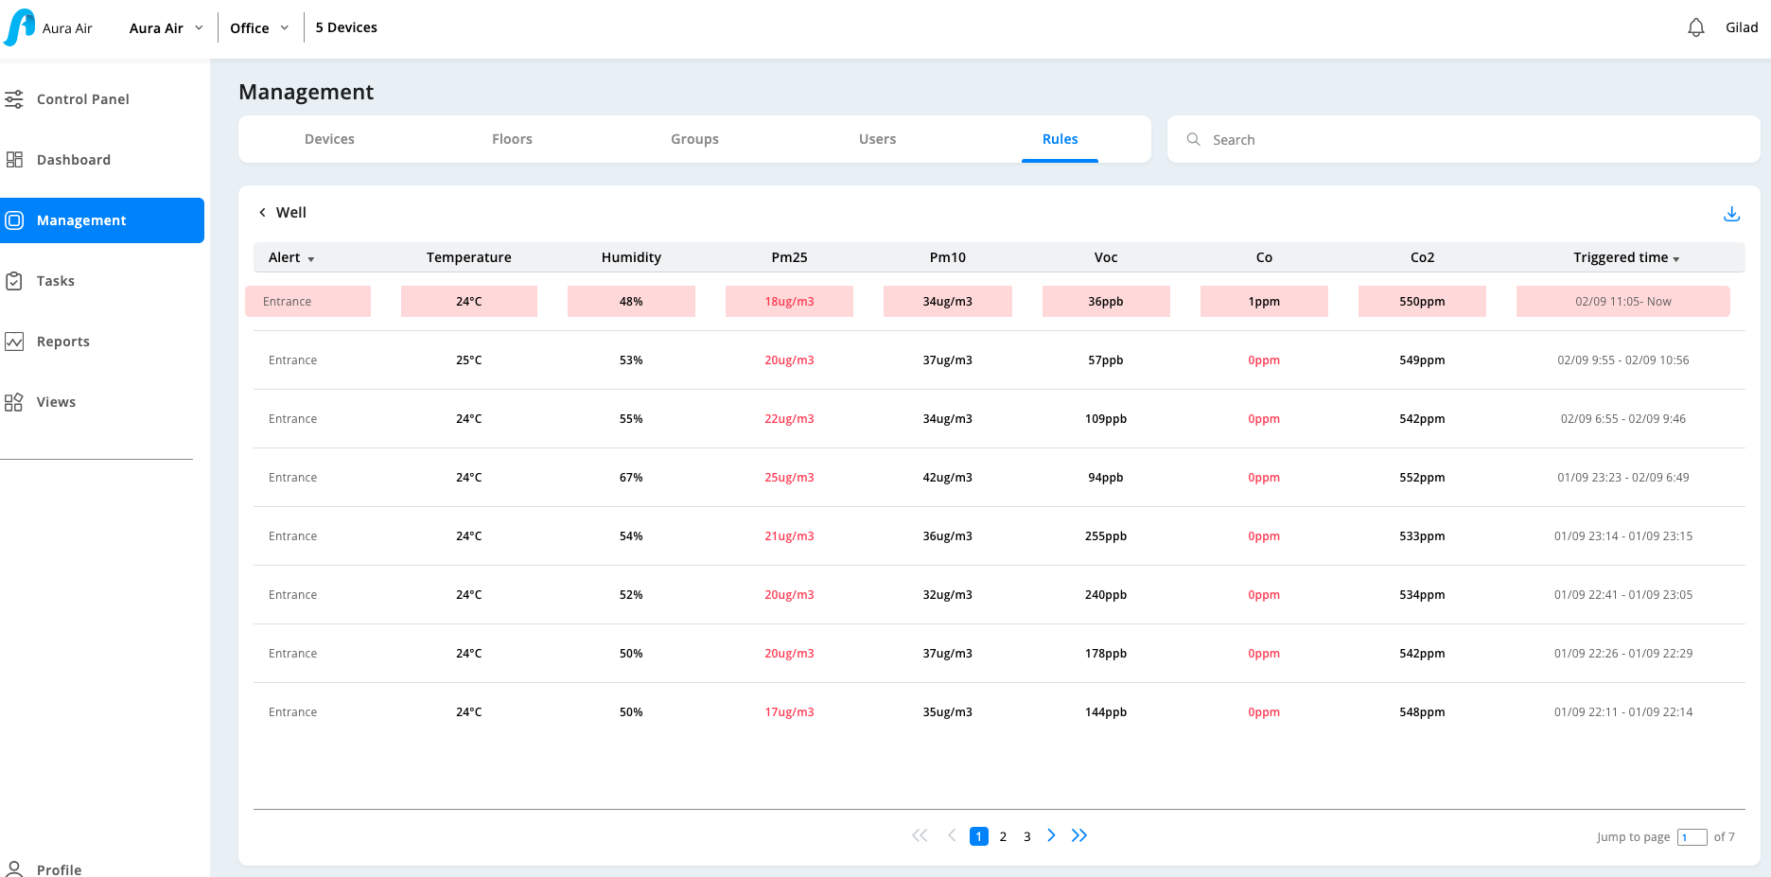Go back using the chevron beside Well
1771x877 pixels.
pyautogui.click(x=262, y=213)
